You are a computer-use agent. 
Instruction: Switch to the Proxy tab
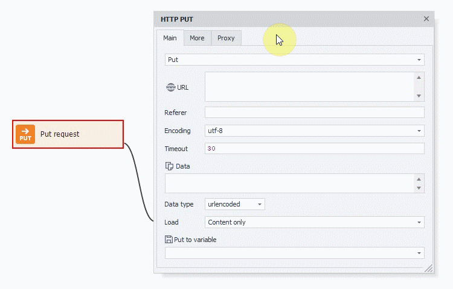[x=226, y=38]
